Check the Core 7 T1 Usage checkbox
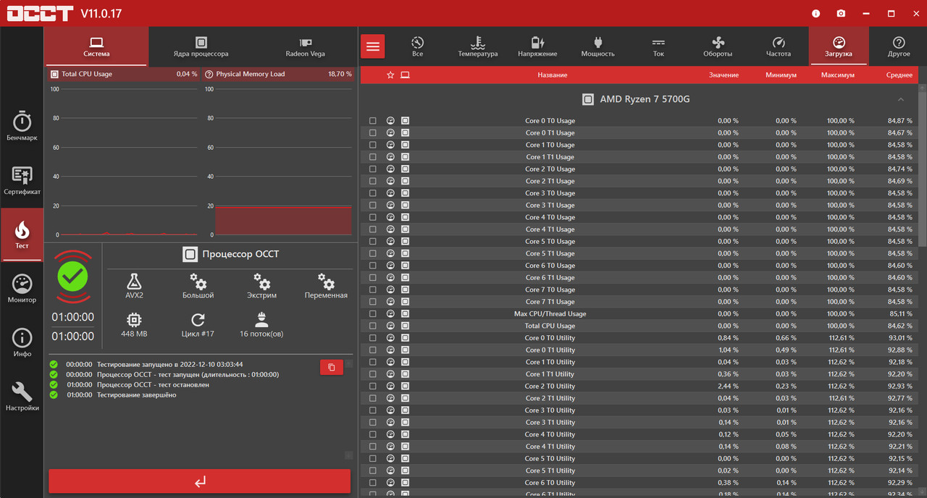This screenshot has height=498, width=927. [373, 302]
